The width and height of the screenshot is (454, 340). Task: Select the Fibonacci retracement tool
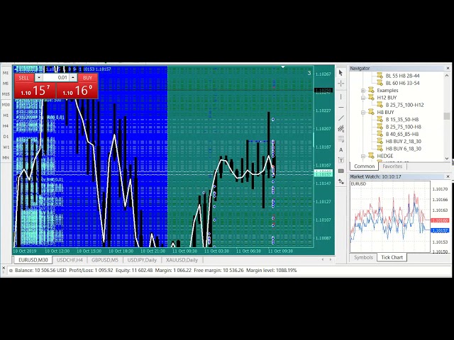click(x=340, y=139)
